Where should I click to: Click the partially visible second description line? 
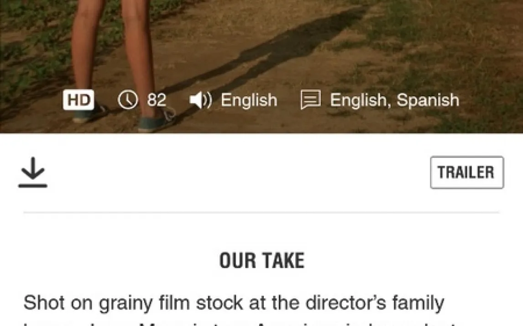coord(240,323)
